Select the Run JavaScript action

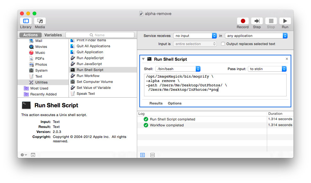point(89,64)
